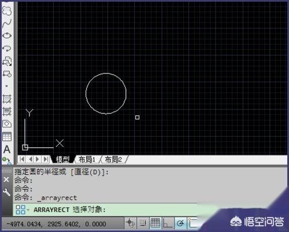The image size is (289, 232).
Task: Switch to the 布局2 tab
Action: [x=114, y=160]
